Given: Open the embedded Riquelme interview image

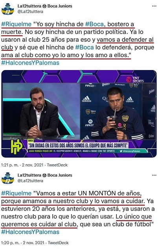Looking at the screenshot, I should click(x=79, y=114).
